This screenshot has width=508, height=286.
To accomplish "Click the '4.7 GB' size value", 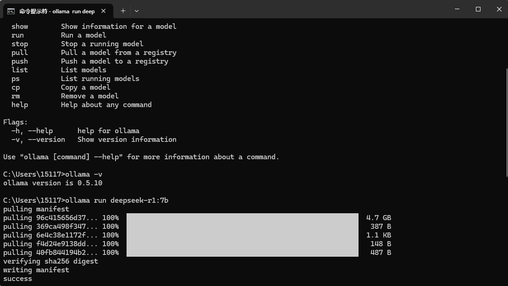I will [379, 218].
